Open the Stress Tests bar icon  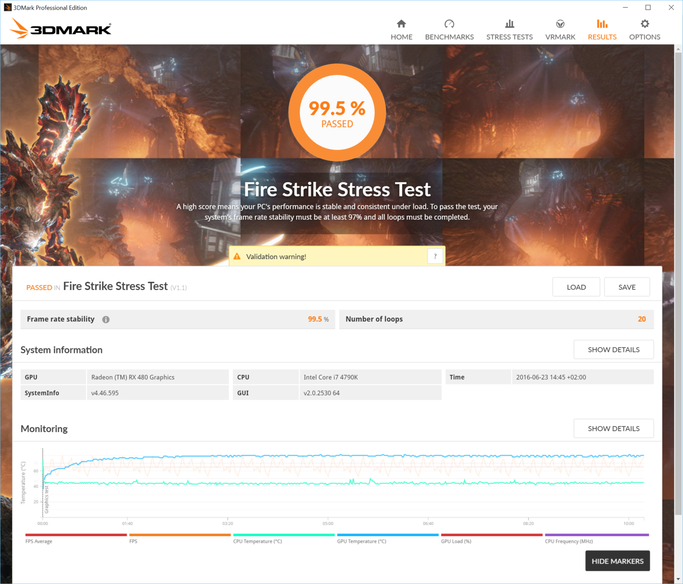pyautogui.click(x=509, y=24)
